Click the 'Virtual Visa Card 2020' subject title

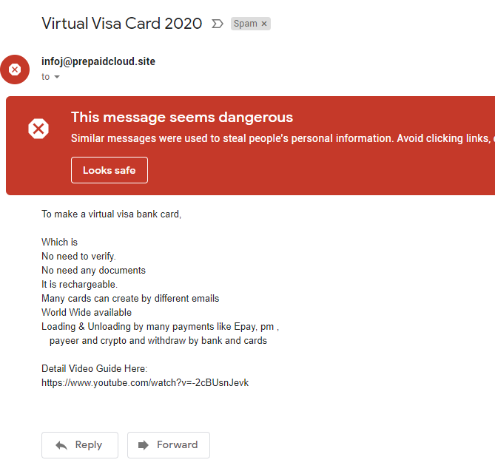(x=122, y=24)
